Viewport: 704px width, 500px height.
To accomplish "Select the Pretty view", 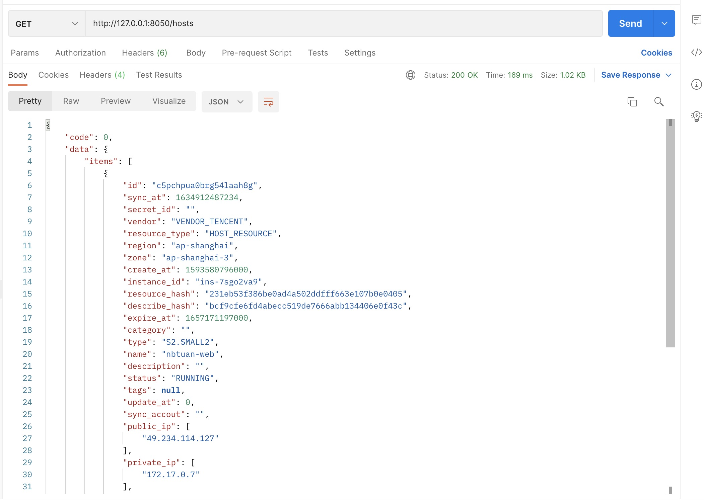I will 30,101.
